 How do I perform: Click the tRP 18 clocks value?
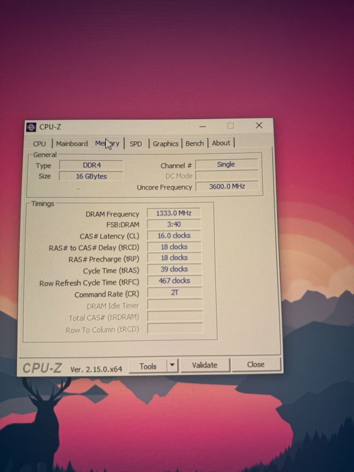click(x=174, y=258)
